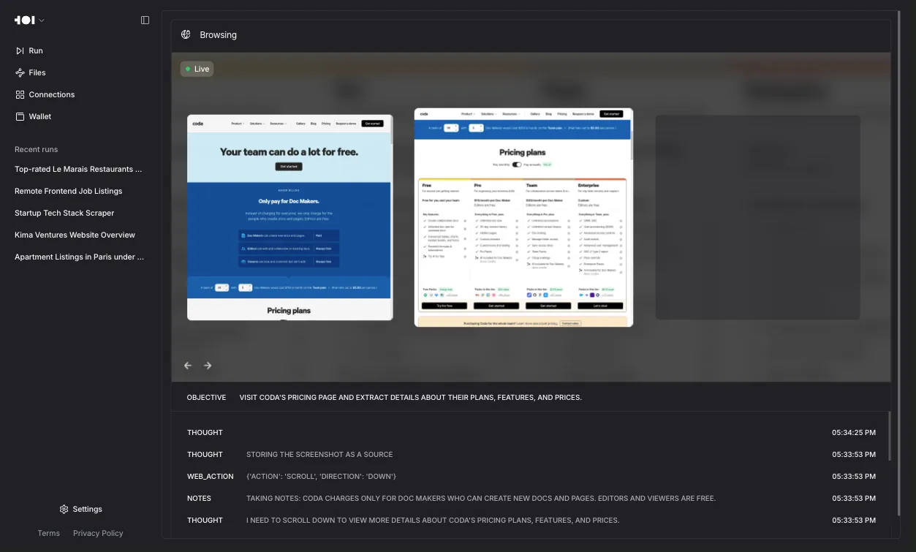This screenshot has width=916, height=552.
Task: Open the Wallet page
Action: click(40, 116)
